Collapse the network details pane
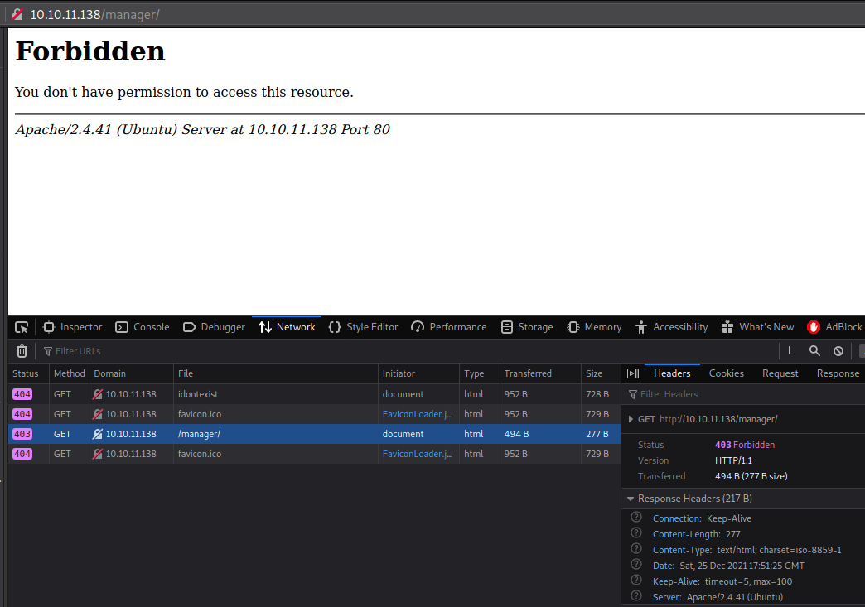 click(633, 373)
